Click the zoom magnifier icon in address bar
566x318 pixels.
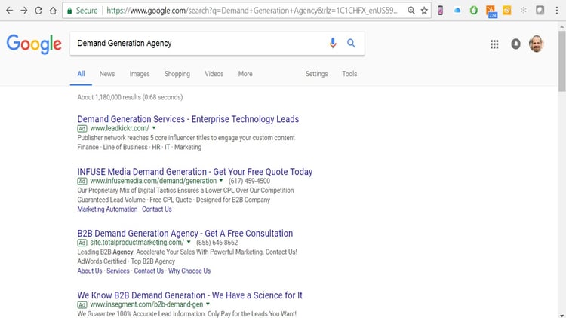pyautogui.click(x=411, y=11)
